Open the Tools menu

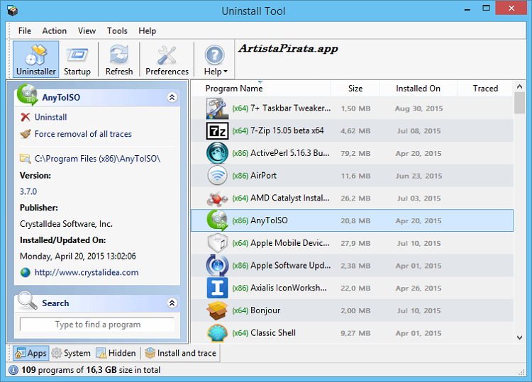(x=117, y=30)
